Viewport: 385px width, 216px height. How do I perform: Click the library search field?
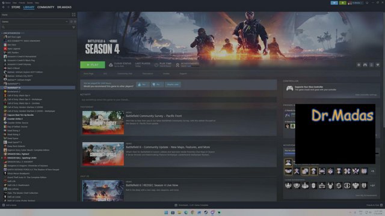[36, 27]
